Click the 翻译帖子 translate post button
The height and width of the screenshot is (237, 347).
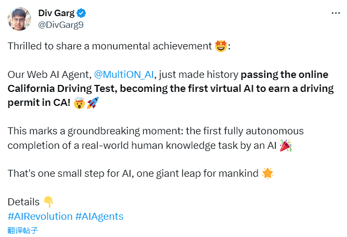click(x=23, y=230)
